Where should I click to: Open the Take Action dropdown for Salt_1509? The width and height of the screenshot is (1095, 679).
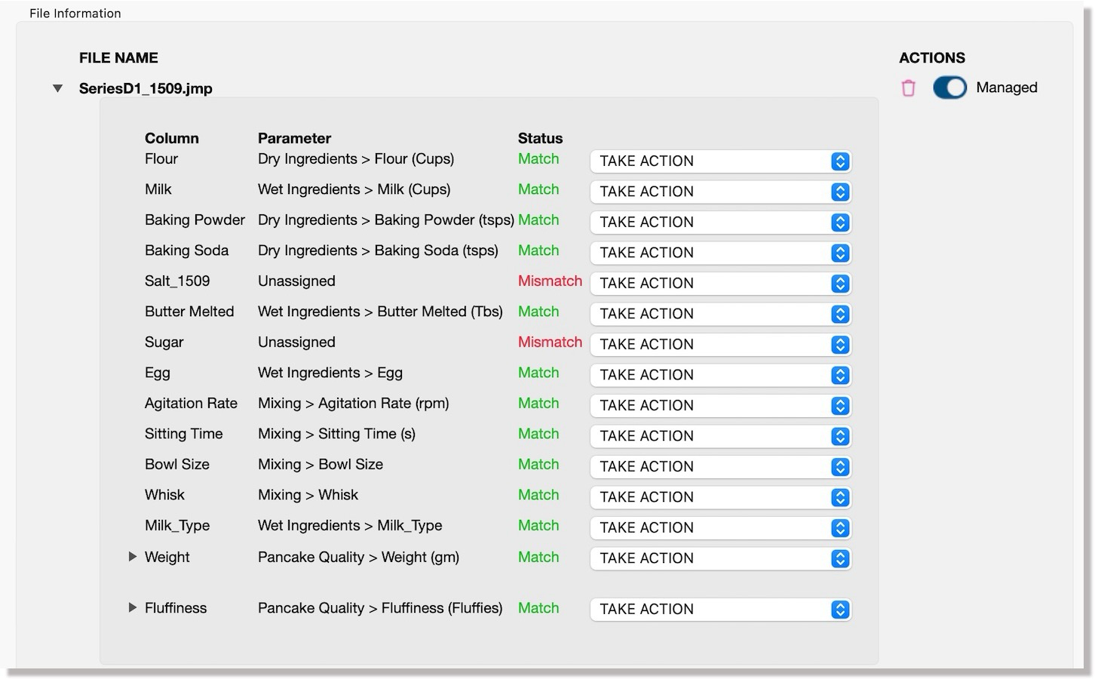tap(719, 284)
